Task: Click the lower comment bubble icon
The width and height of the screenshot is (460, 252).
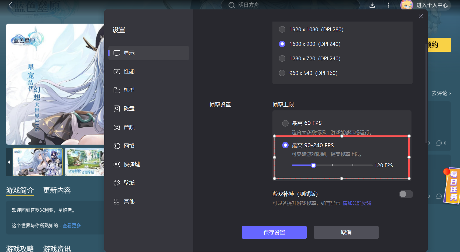Action: click(439, 196)
